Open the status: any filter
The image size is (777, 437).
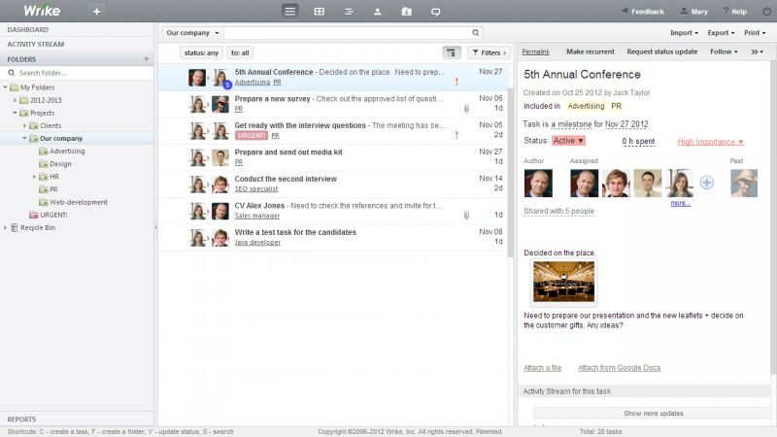click(201, 52)
